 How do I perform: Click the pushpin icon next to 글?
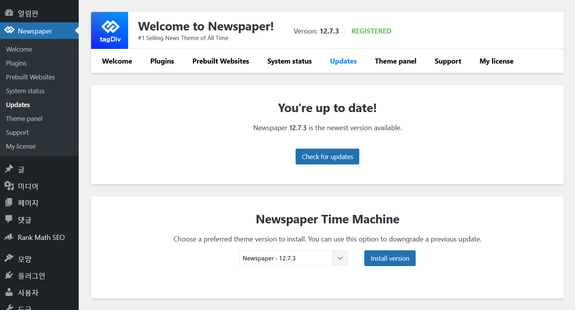(x=9, y=169)
